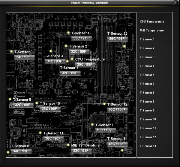Click the T-Sensor 12 yellow dot marker
Viewport: 180px width, 167px height.
(104, 104)
